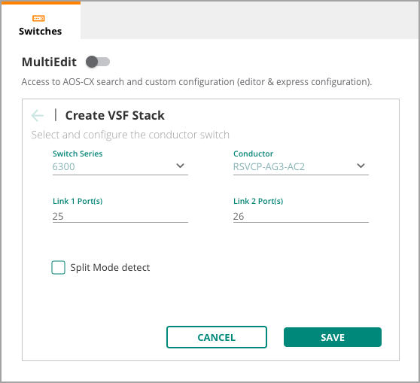Click the RSVCP-AG3-AC2 conductor value
This screenshot has width=420, height=383.
click(269, 166)
